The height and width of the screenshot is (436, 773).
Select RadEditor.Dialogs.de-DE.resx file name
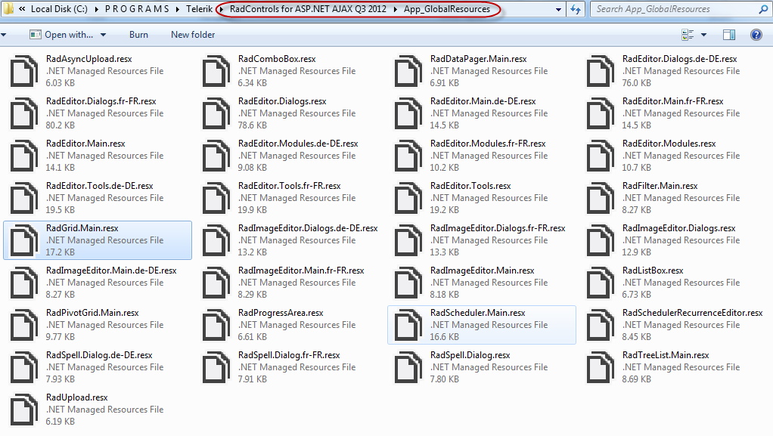[x=679, y=59]
